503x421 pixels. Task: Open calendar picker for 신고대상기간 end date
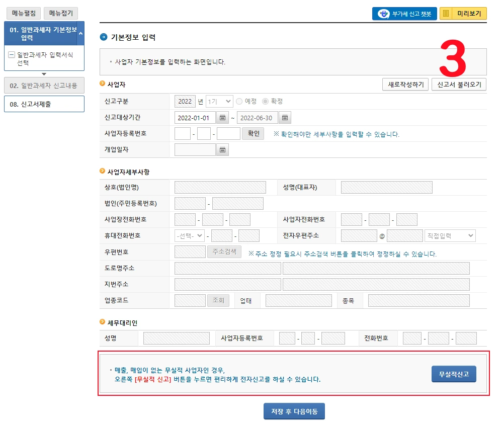pyautogui.click(x=285, y=117)
